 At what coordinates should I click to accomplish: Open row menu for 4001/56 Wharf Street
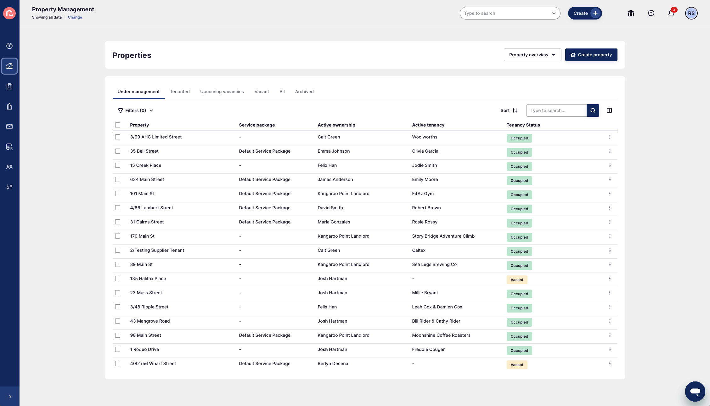click(x=610, y=364)
